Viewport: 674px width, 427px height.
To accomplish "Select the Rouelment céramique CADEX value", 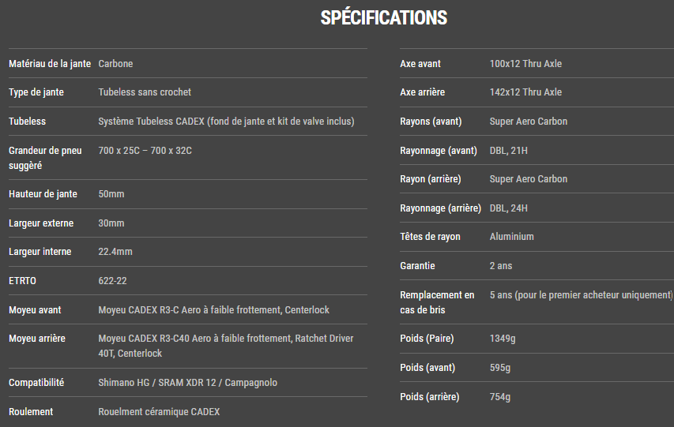I will coord(159,412).
